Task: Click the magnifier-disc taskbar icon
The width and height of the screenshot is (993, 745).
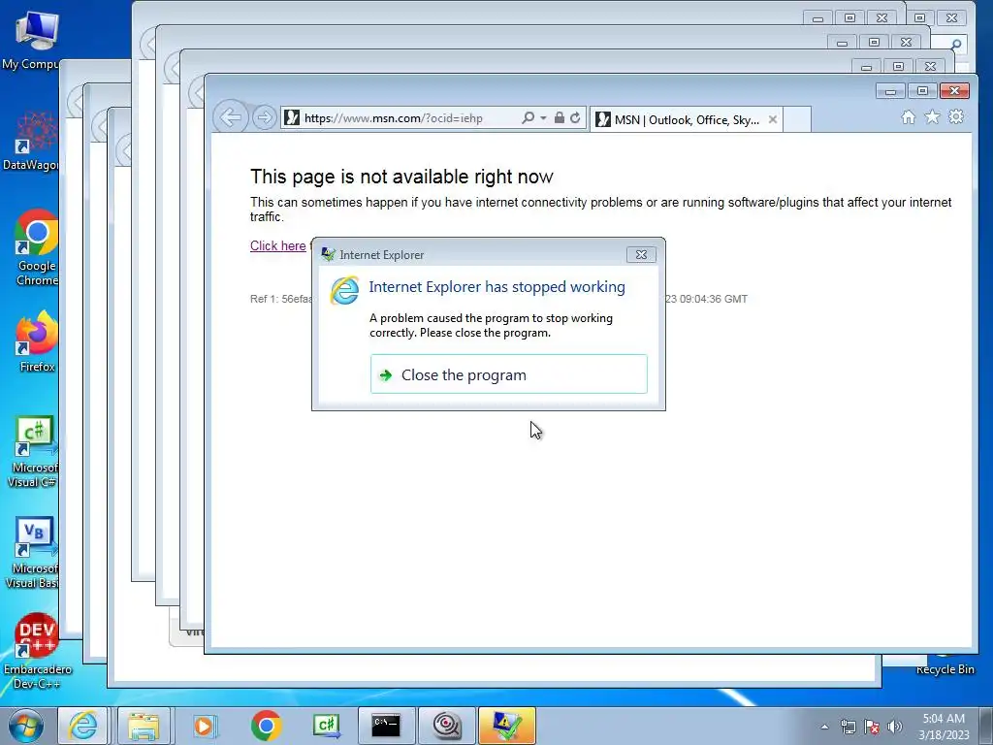Action: pos(447,726)
